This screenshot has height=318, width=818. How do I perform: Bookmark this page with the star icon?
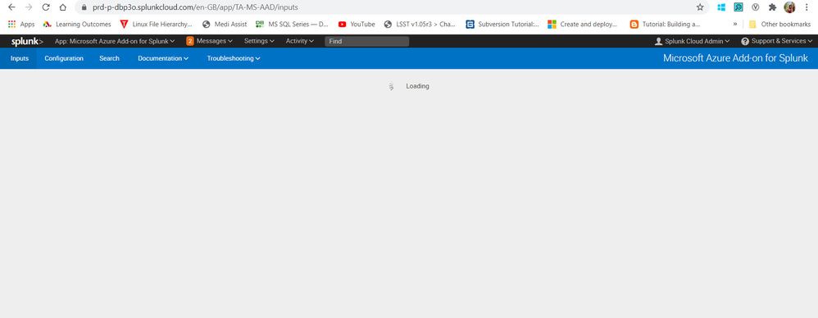tap(700, 7)
